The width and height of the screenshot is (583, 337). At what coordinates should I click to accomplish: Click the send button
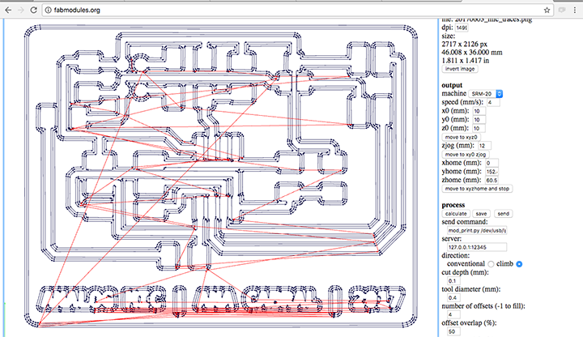pyautogui.click(x=503, y=214)
